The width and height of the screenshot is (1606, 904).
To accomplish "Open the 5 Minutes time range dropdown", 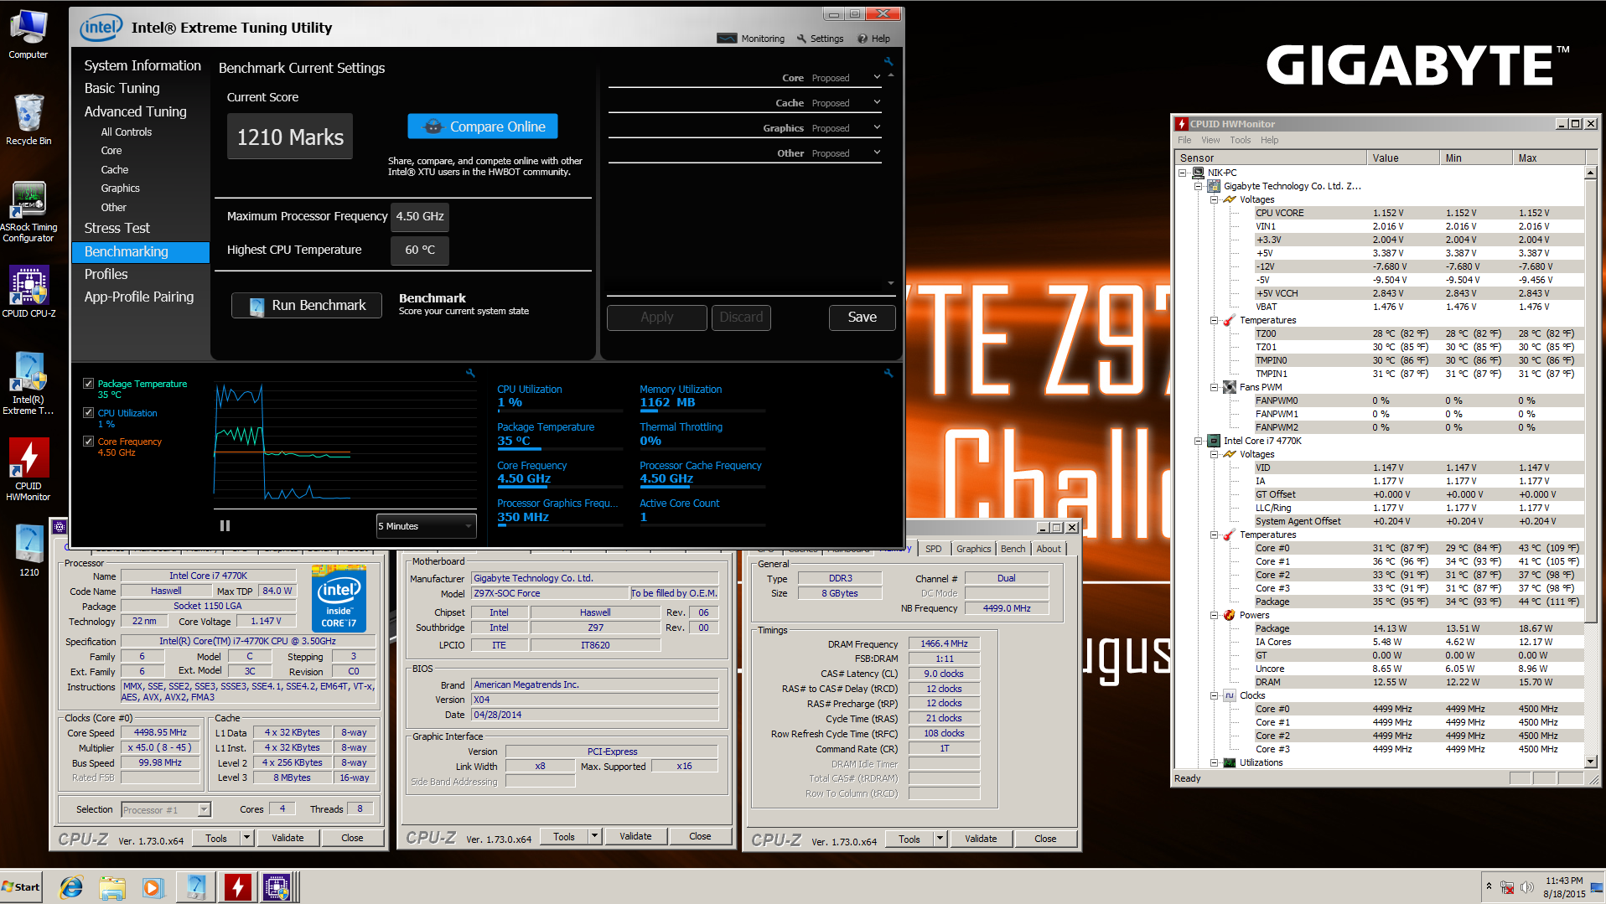I will pos(426,526).
